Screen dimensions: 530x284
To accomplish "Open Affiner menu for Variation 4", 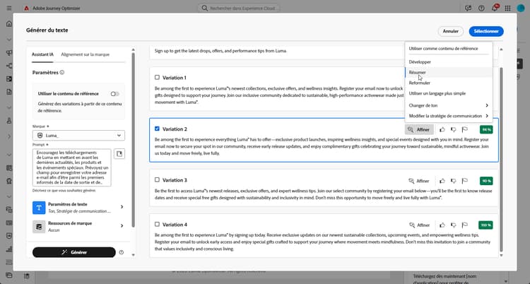I will click(419, 225).
